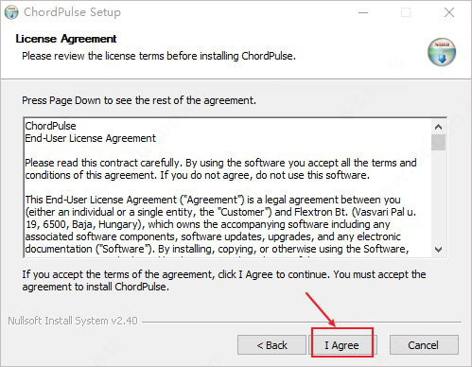This screenshot has height=367, width=472.
Task: Click the first ChordPulse line in the license box
Action: 50,126
